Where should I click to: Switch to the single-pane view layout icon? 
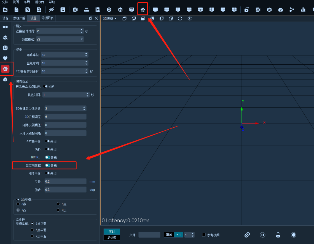pyautogui.click(x=155, y=10)
